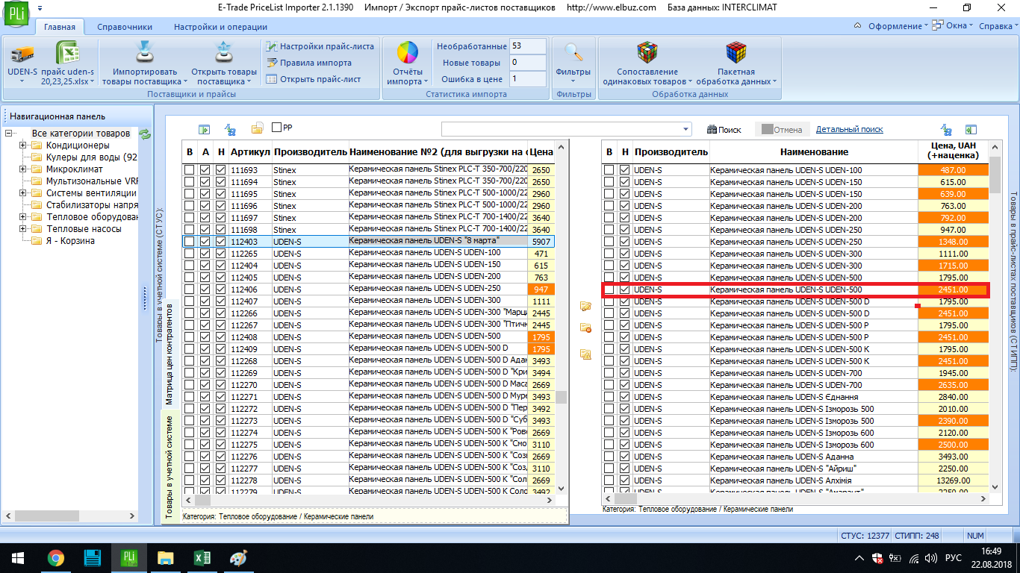Open the Оформление dropdown menu
This screenshot has width=1020, height=573.
tap(898, 26)
